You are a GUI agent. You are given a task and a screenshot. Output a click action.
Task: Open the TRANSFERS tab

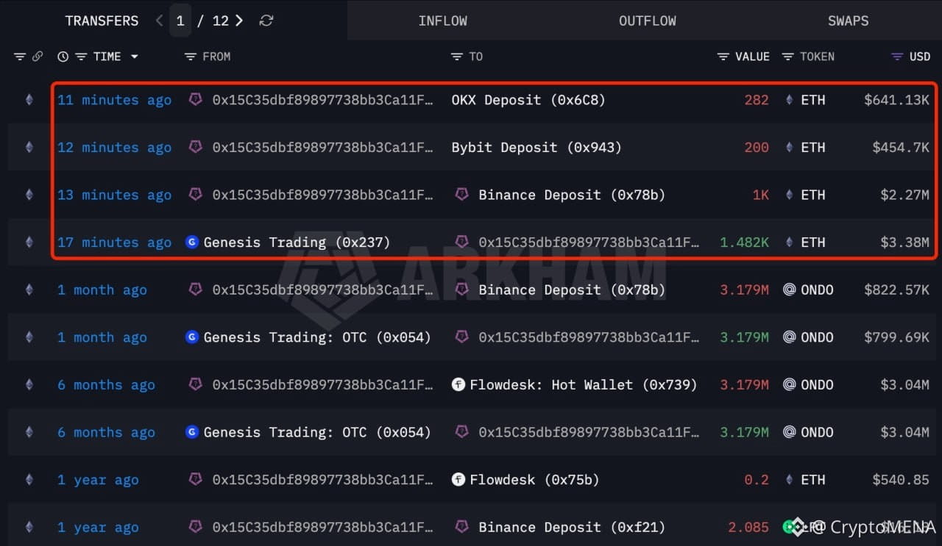102,21
